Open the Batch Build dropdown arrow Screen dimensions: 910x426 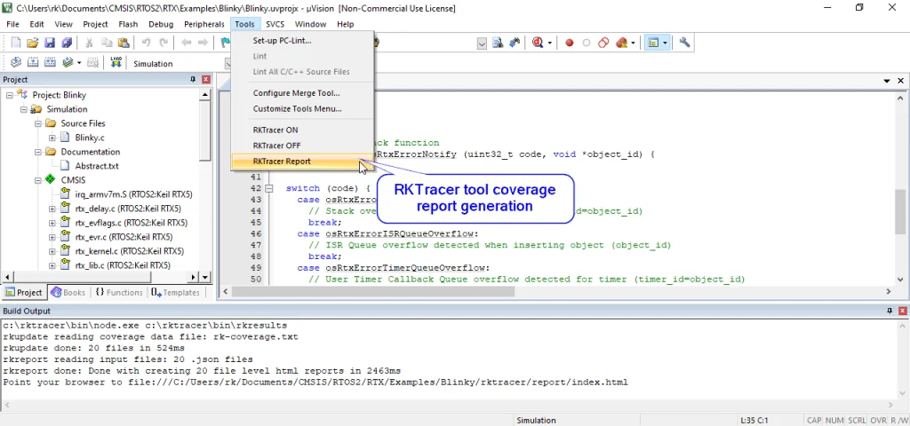click(79, 63)
